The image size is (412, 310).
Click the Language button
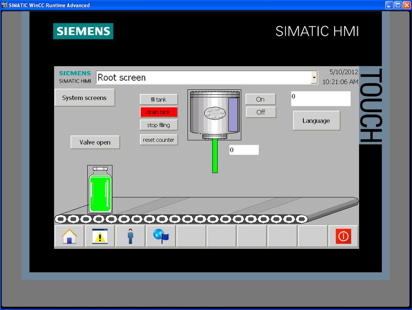(x=316, y=120)
